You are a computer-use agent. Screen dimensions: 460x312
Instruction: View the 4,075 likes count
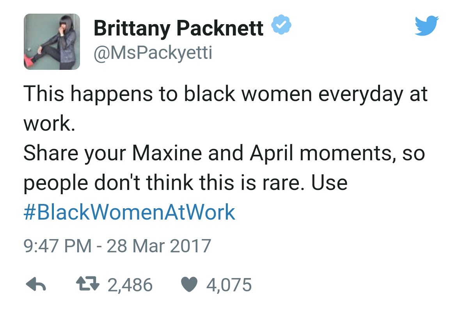point(229,285)
